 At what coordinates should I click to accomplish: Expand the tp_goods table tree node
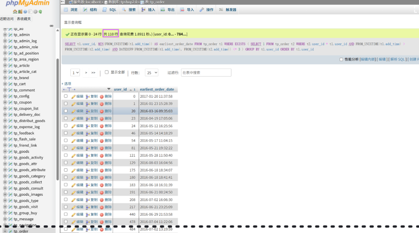tap(5, 152)
